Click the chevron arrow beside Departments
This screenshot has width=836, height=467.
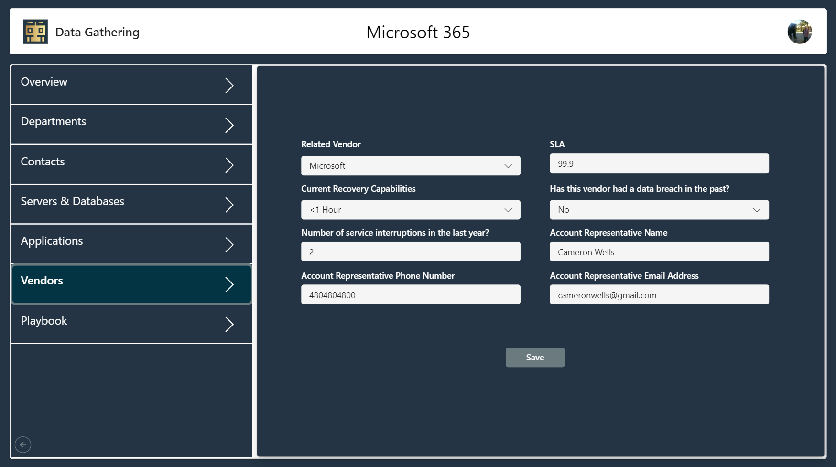[229, 125]
